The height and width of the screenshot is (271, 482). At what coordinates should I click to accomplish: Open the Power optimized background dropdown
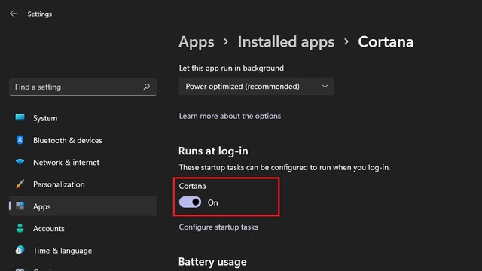256,87
